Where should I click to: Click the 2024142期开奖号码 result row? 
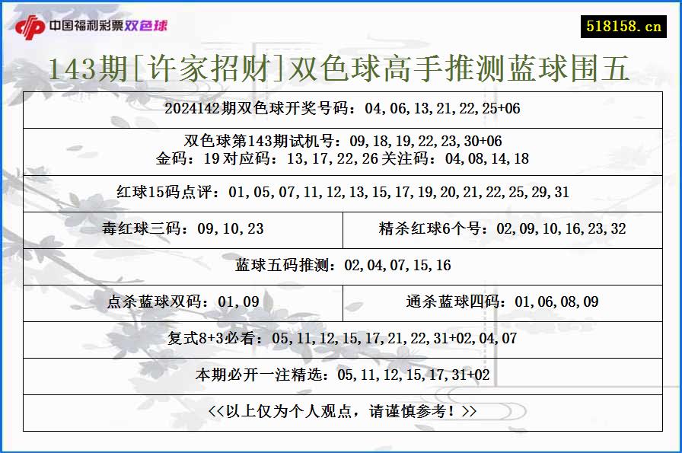(x=341, y=109)
